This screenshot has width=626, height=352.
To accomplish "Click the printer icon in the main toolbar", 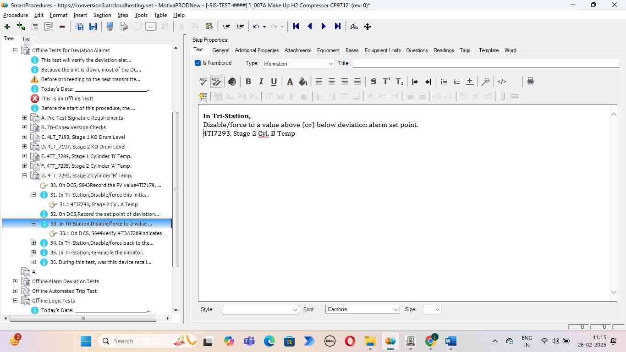I will (x=123, y=27).
